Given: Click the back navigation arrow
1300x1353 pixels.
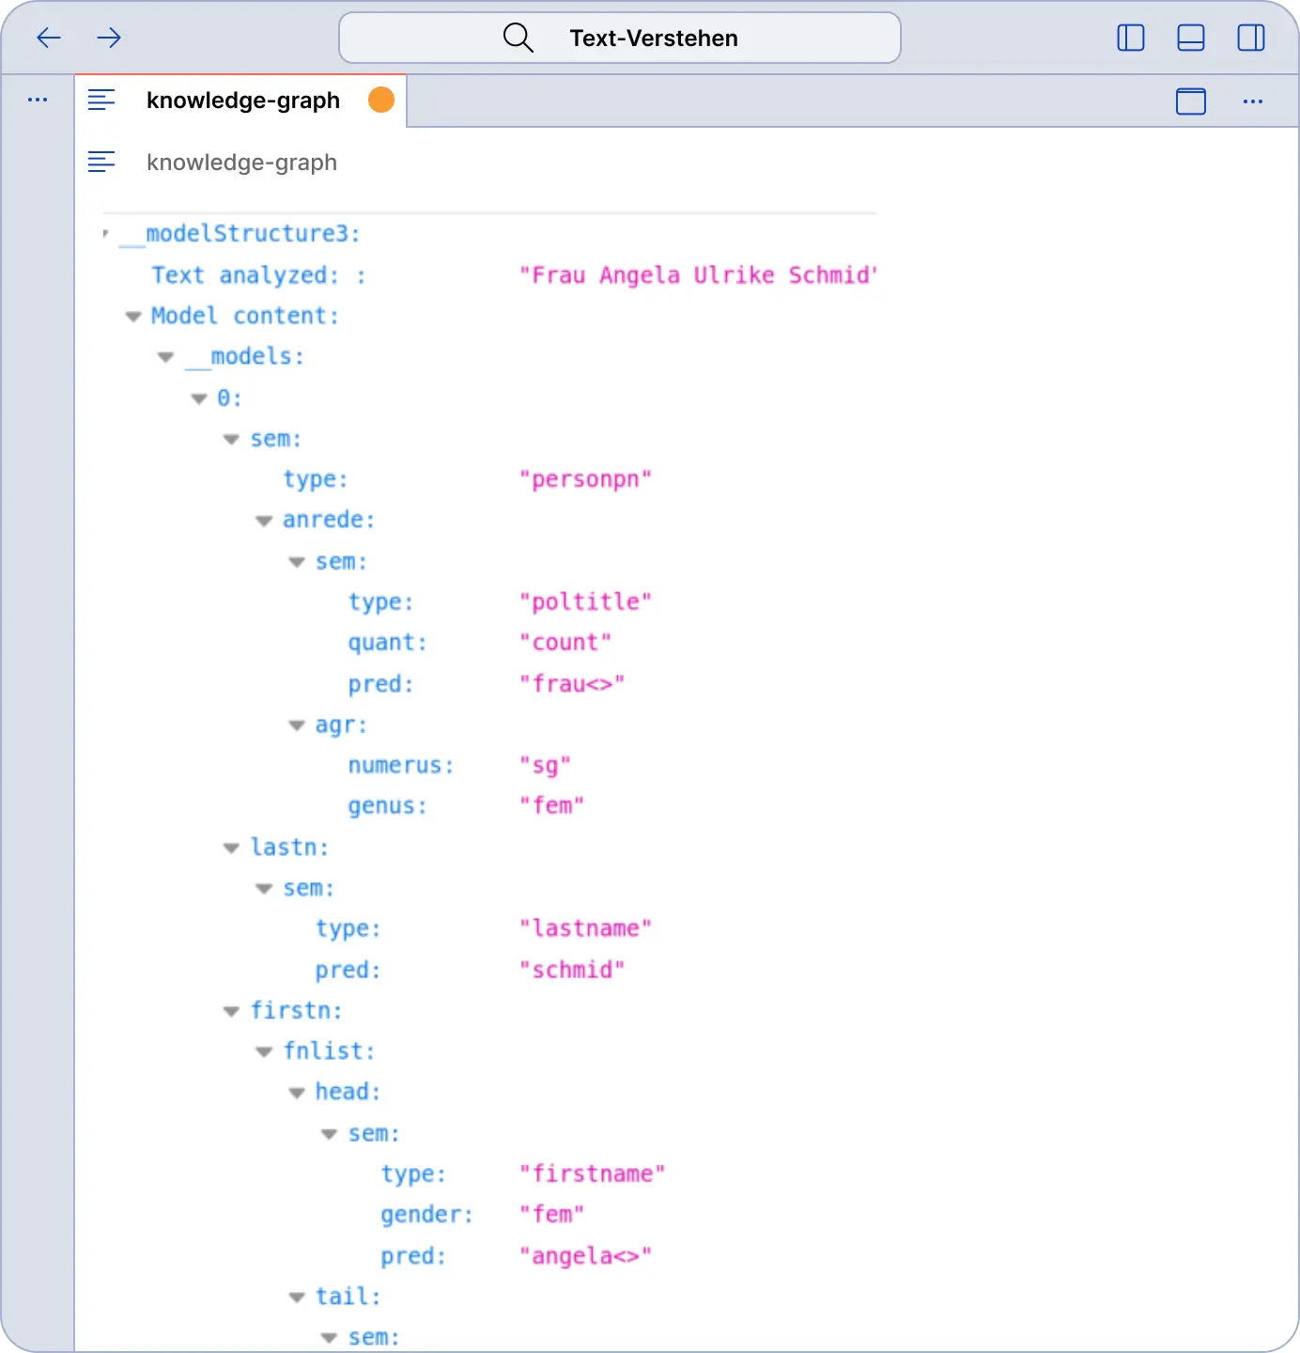Looking at the screenshot, I should click(49, 38).
